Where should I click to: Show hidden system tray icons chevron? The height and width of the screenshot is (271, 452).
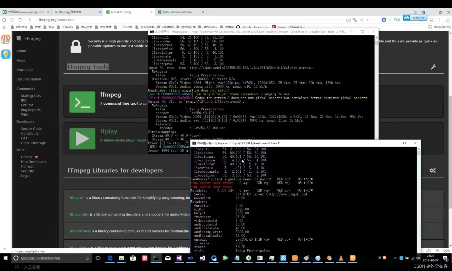pyautogui.click(x=396, y=258)
